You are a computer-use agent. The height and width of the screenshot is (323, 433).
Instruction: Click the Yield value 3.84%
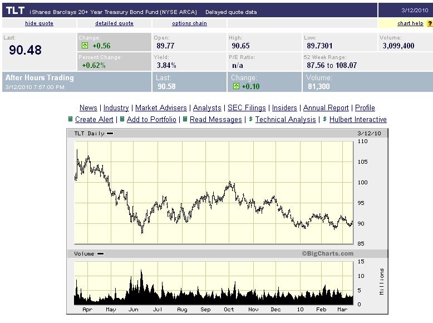[166, 66]
